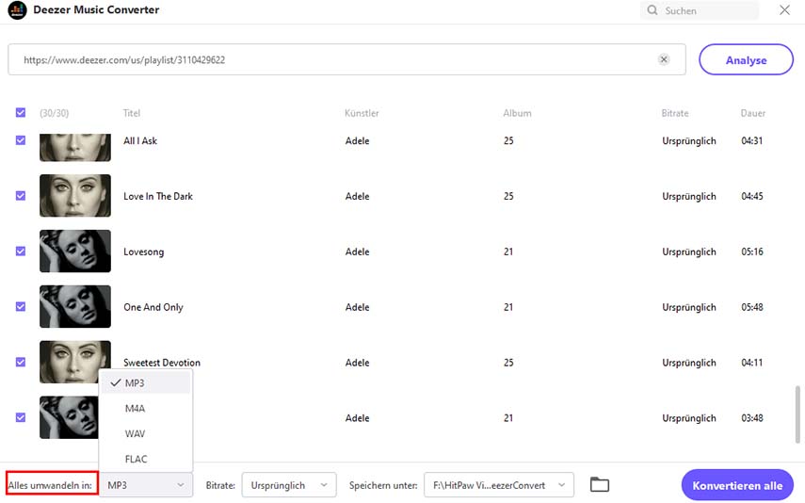
Task: Open the output folder icon
Action: point(599,484)
